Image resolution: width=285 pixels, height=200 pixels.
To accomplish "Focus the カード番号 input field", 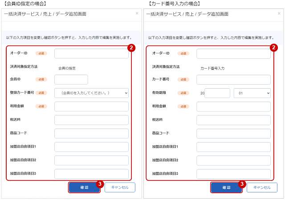I will point(233,80).
